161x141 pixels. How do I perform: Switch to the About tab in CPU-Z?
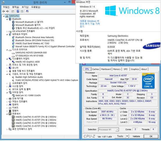[144, 69]
